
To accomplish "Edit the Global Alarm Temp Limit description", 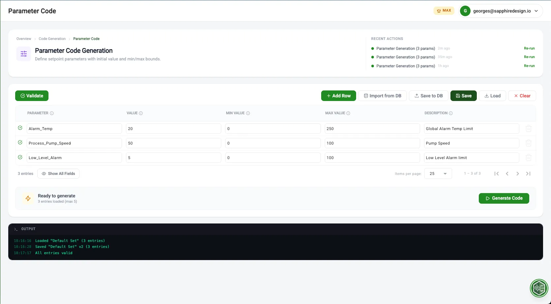I will coord(472,129).
